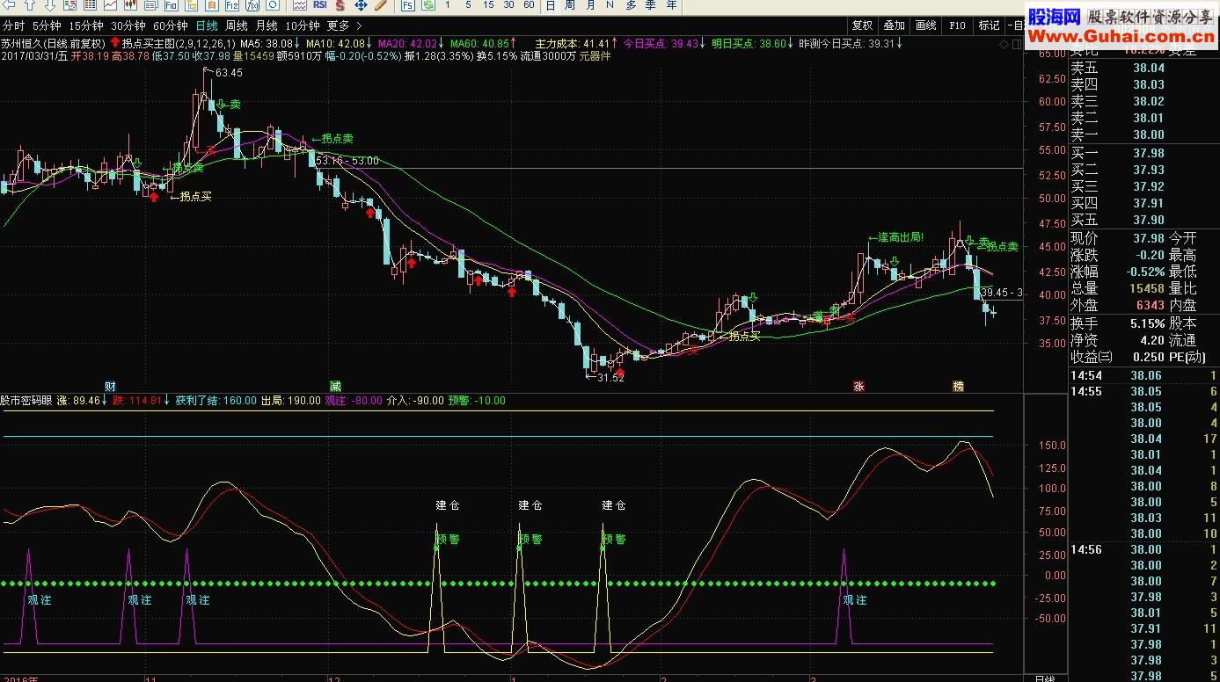
Task: Open the 复权 adjustment dropdown
Action: pos(862,25)
